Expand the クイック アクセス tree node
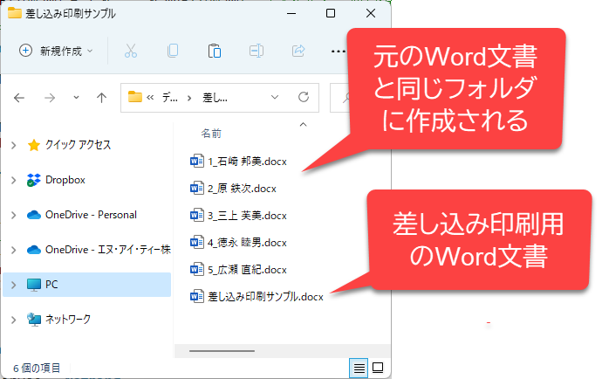Image resolution: width=602 pixels, height=379 pixels. pos(13,145)
